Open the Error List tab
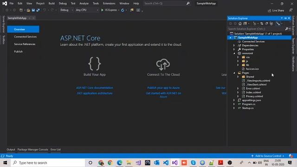The image size is (297, 167). click(56, 149)
